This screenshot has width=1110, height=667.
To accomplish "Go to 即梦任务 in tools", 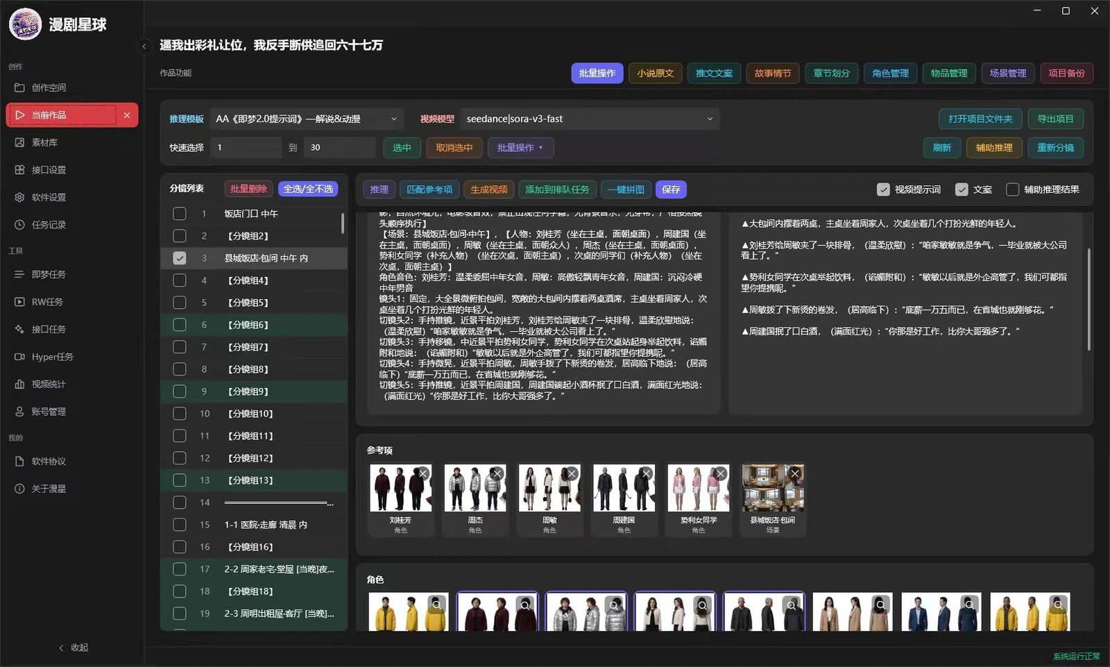I will pos(72,274).
